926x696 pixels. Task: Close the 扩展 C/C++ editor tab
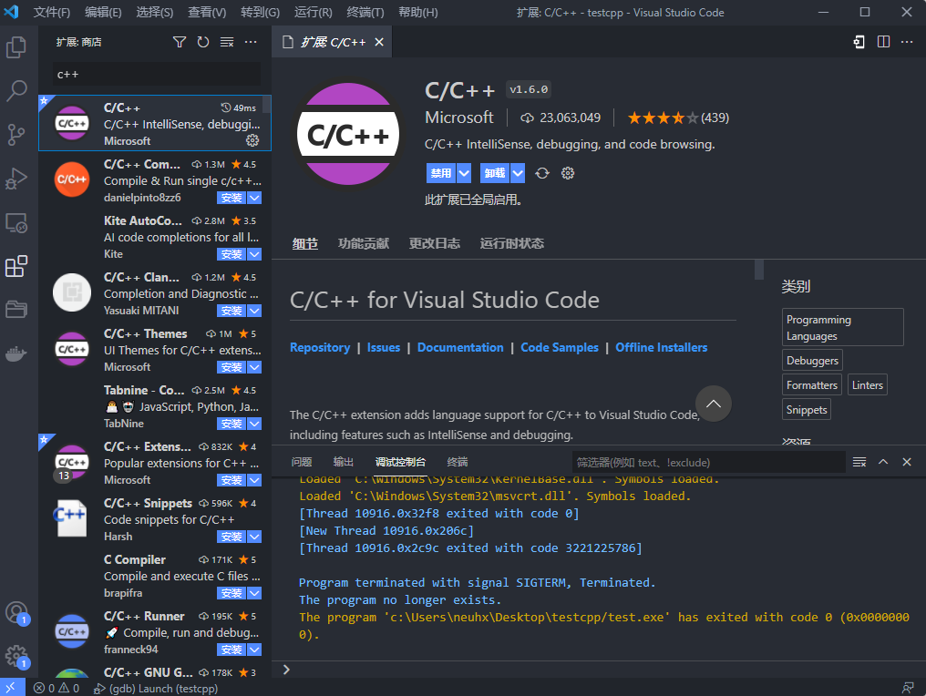[x=379, y=42]
